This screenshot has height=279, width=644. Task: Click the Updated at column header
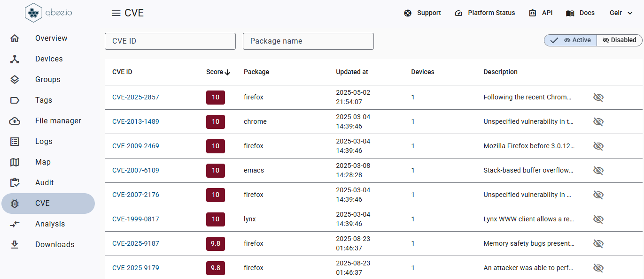tap(352, 72)
